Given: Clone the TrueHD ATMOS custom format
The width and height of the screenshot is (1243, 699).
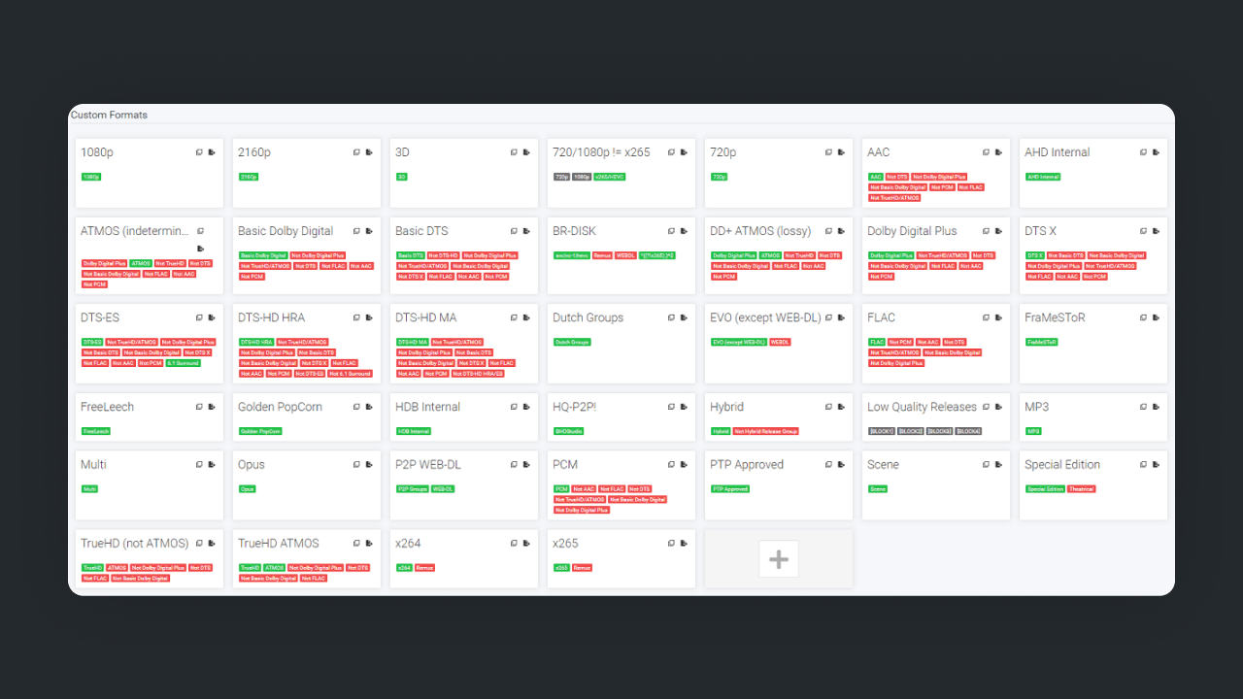Looking at the screenshot, I should pos(356,544).
